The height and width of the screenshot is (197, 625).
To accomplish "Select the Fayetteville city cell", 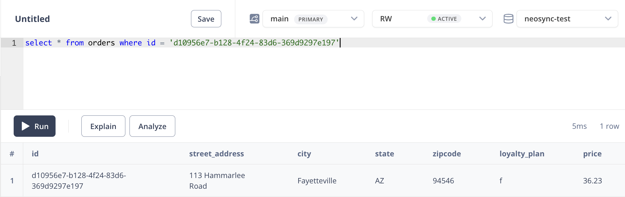I will tap(317, 181).
